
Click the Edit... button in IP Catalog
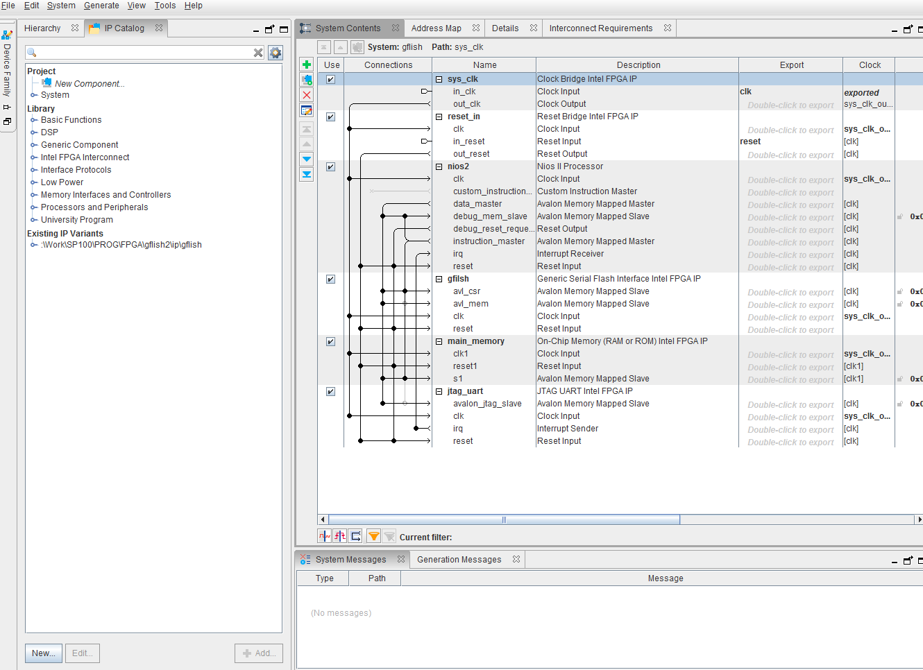pos(83,653)
